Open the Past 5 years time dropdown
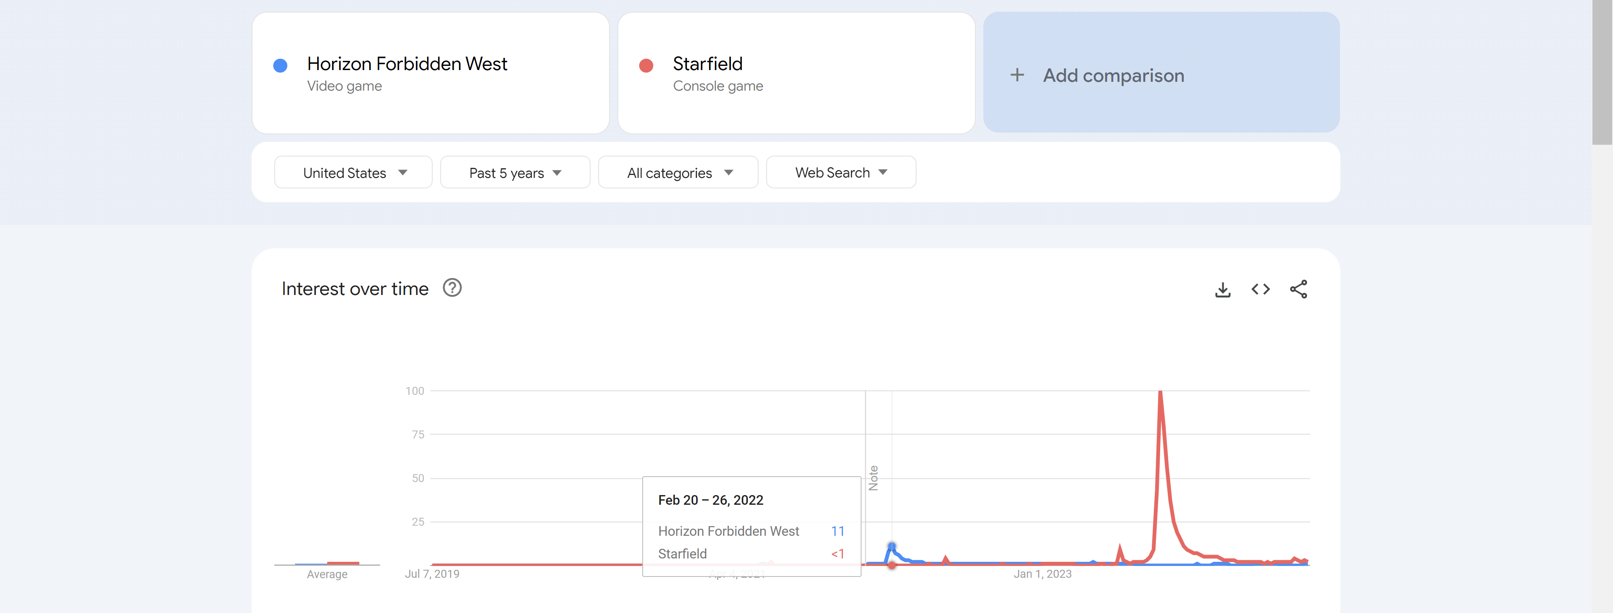This screenshot has width=1613, height=613. click(515, 172)
